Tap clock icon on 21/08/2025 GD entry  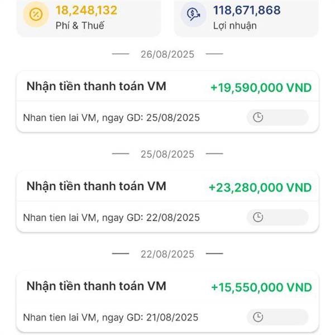(258, 317)
